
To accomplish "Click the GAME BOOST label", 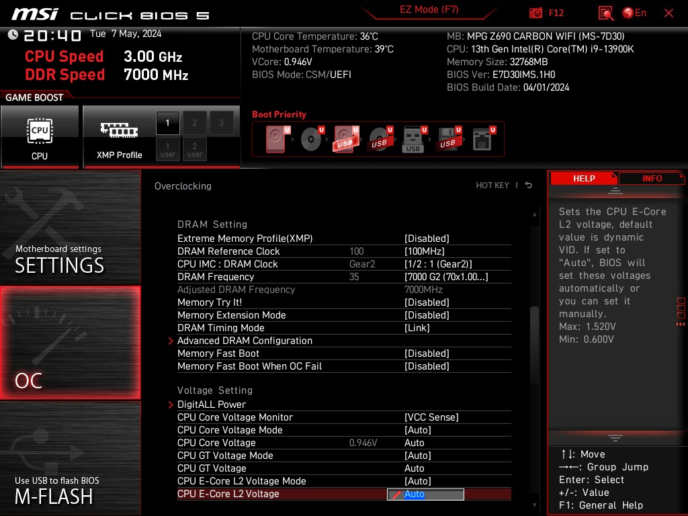I will [34, 97].
